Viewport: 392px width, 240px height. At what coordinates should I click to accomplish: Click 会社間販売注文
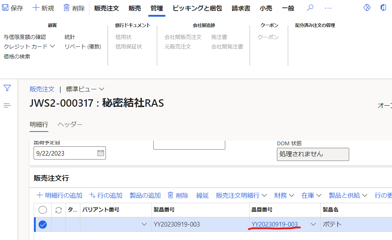[x=183, y=37]
